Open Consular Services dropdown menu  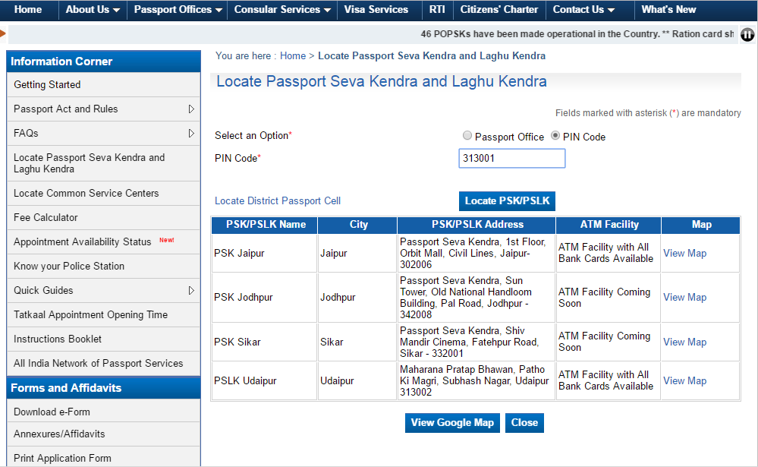coord(282,10)
